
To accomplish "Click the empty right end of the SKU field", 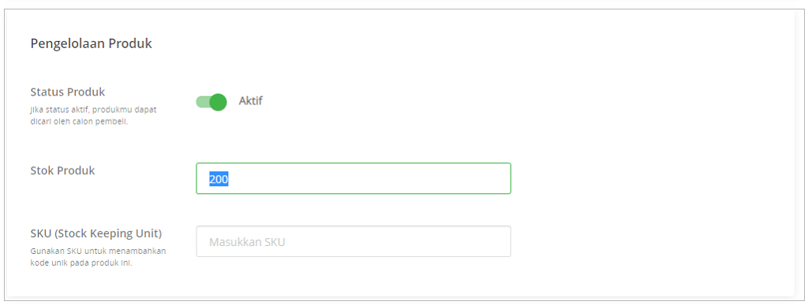I will tap(464, 241).
